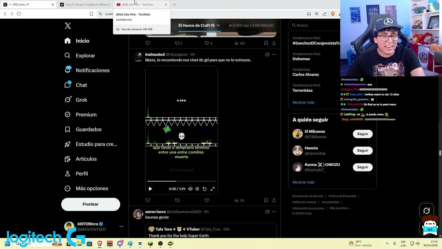Open account menu next to ANTONIcra
The width and height of the screenshot is (442, 249).
coord(121,227)
